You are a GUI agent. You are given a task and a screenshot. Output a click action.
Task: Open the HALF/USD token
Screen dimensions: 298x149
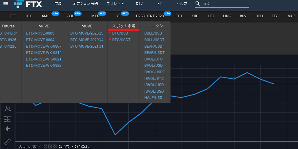(x=153, y=97)
